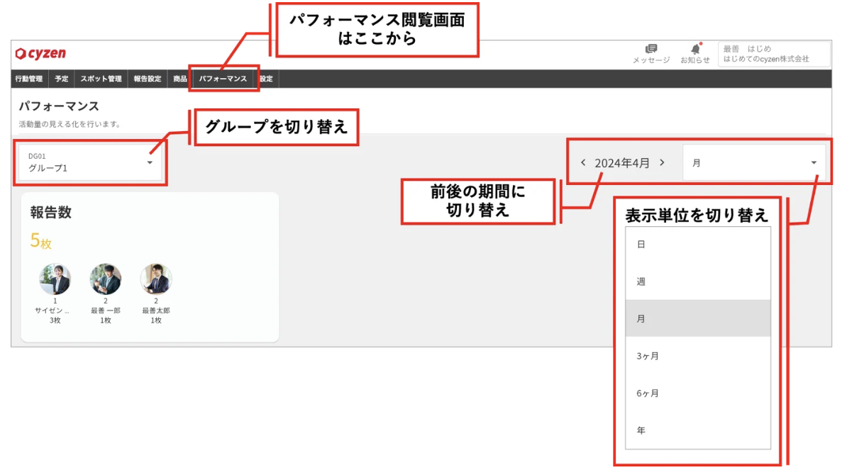
Task: Open the スポット管理 menu
Action: pyautogui.click(x=101, y=79)
